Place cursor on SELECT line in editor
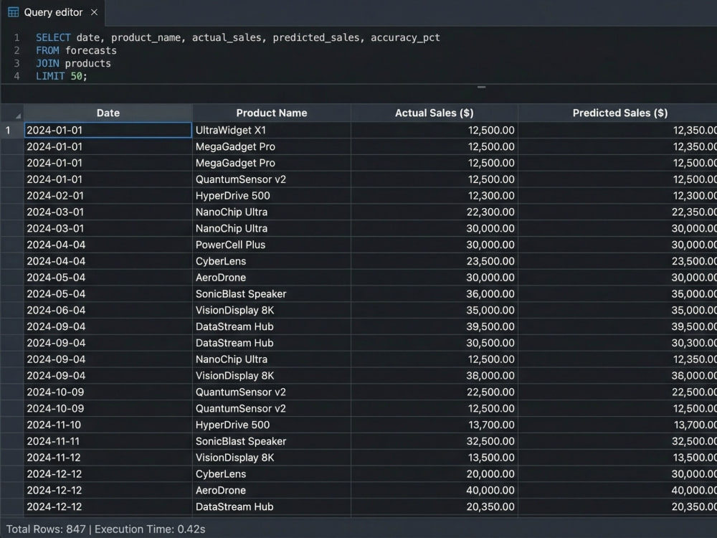 [238, 37]
